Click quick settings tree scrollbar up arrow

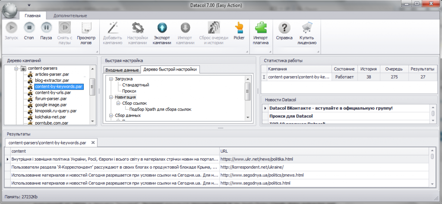pos(248,79)
